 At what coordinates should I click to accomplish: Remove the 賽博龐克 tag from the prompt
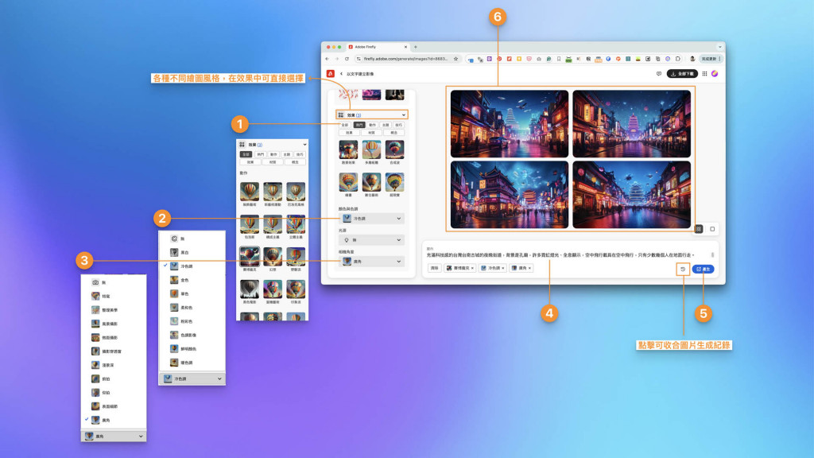tap(472, 268)
